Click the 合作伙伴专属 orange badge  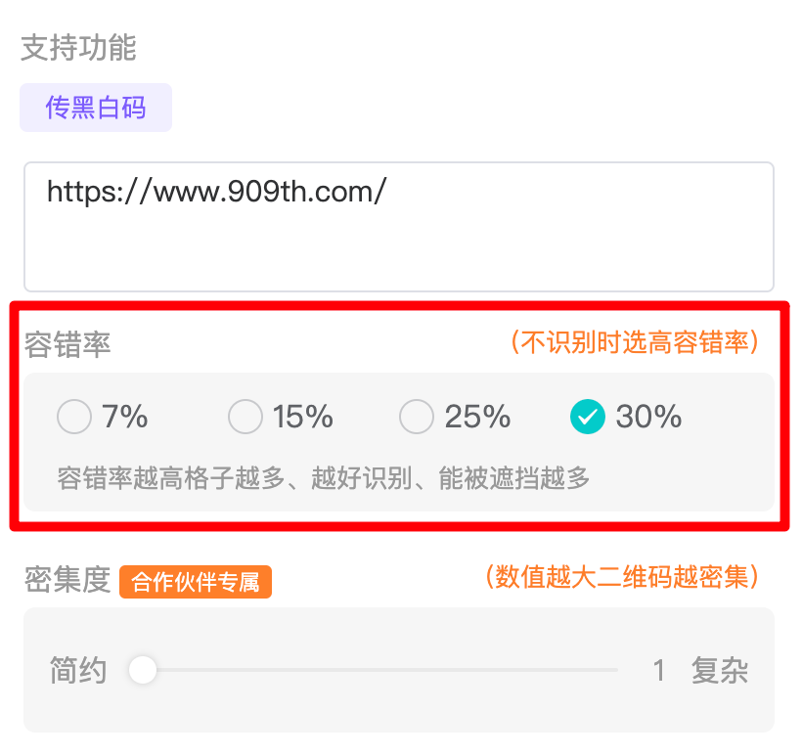[196, 583]
